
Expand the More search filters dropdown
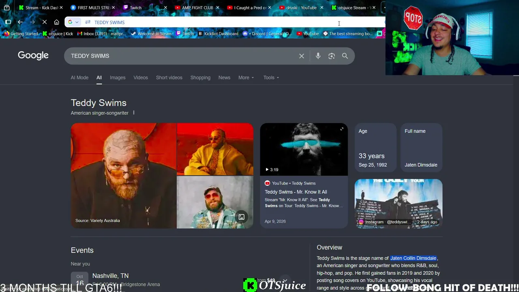(x=246, y=77)
